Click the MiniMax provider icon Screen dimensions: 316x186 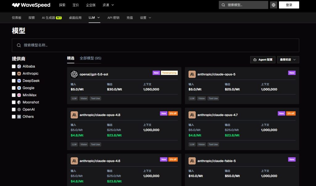point(19,95)
